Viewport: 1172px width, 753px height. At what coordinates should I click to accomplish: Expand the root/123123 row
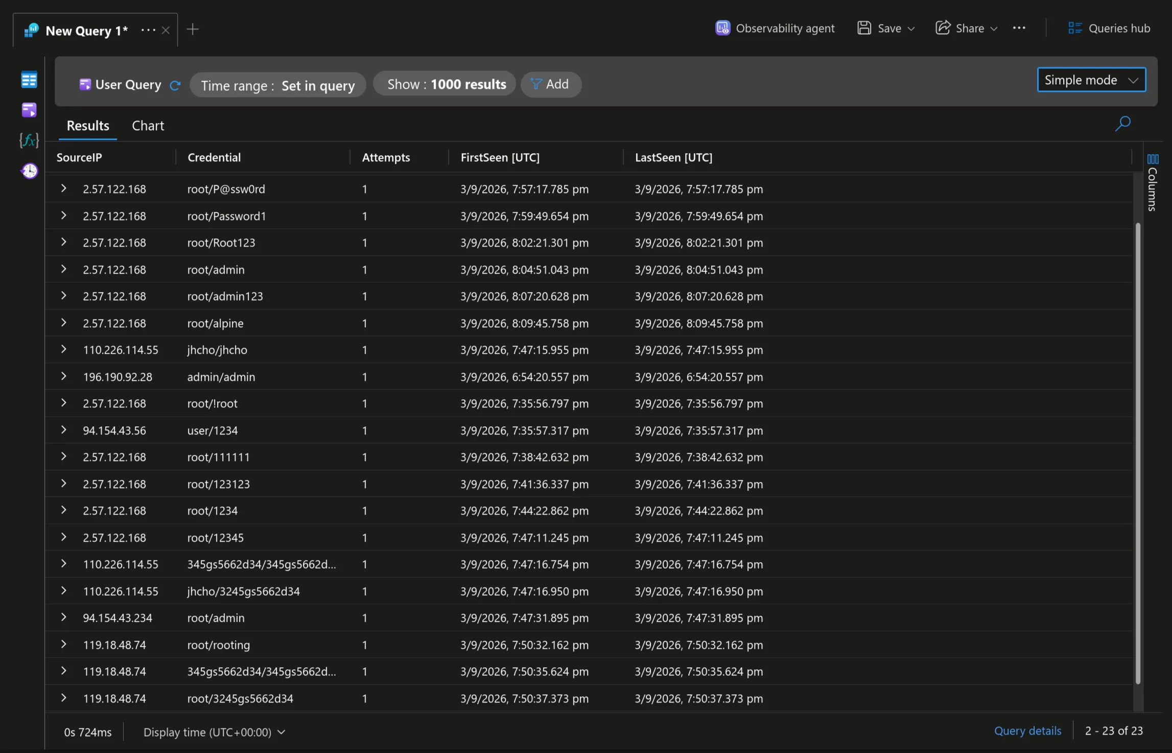coord(63,483)
